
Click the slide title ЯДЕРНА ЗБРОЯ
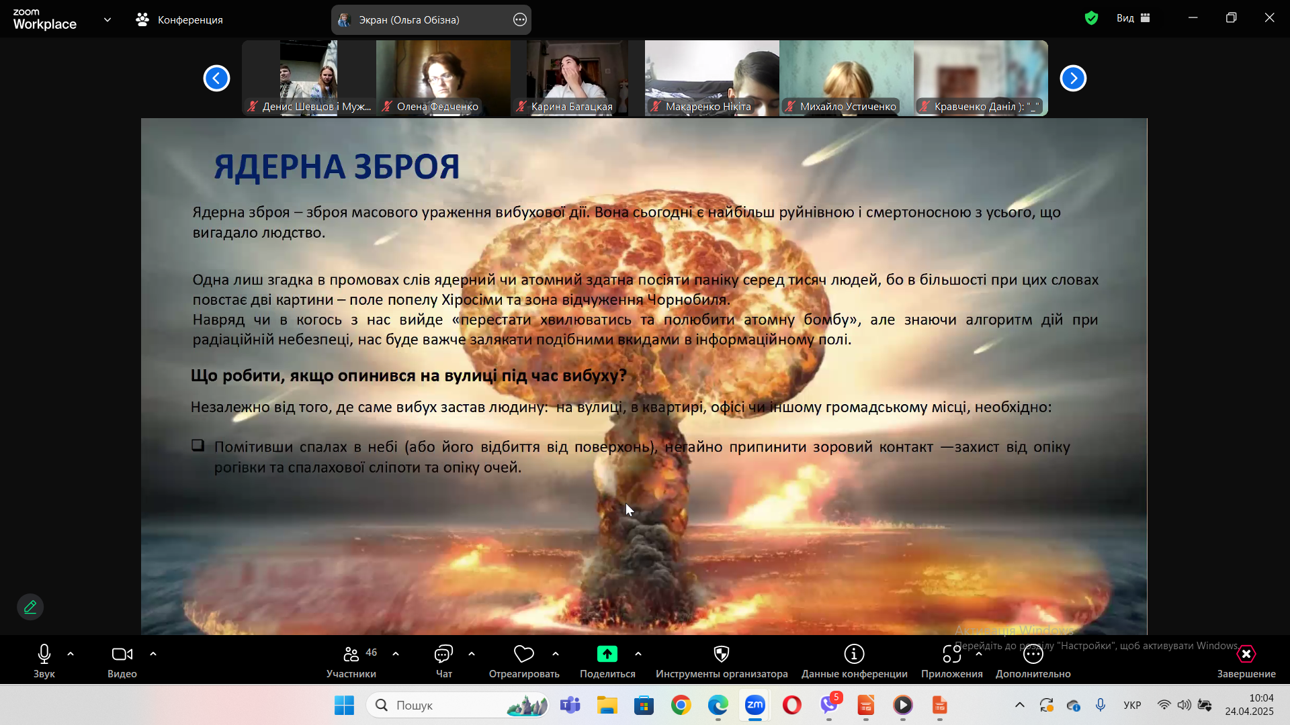337,167
